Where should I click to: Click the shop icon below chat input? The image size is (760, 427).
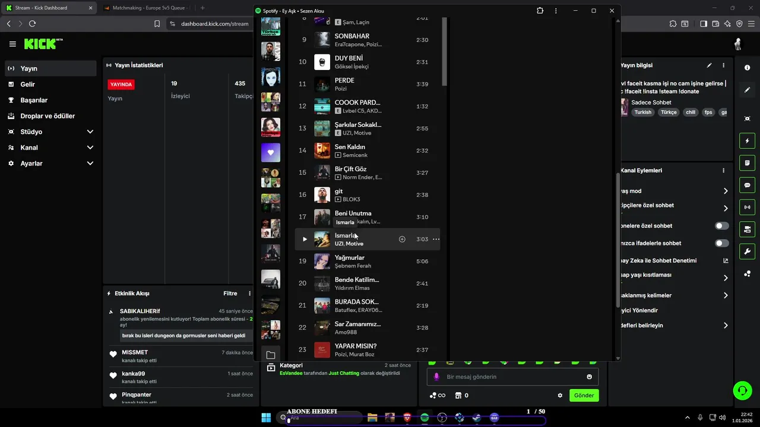point(458,396)
